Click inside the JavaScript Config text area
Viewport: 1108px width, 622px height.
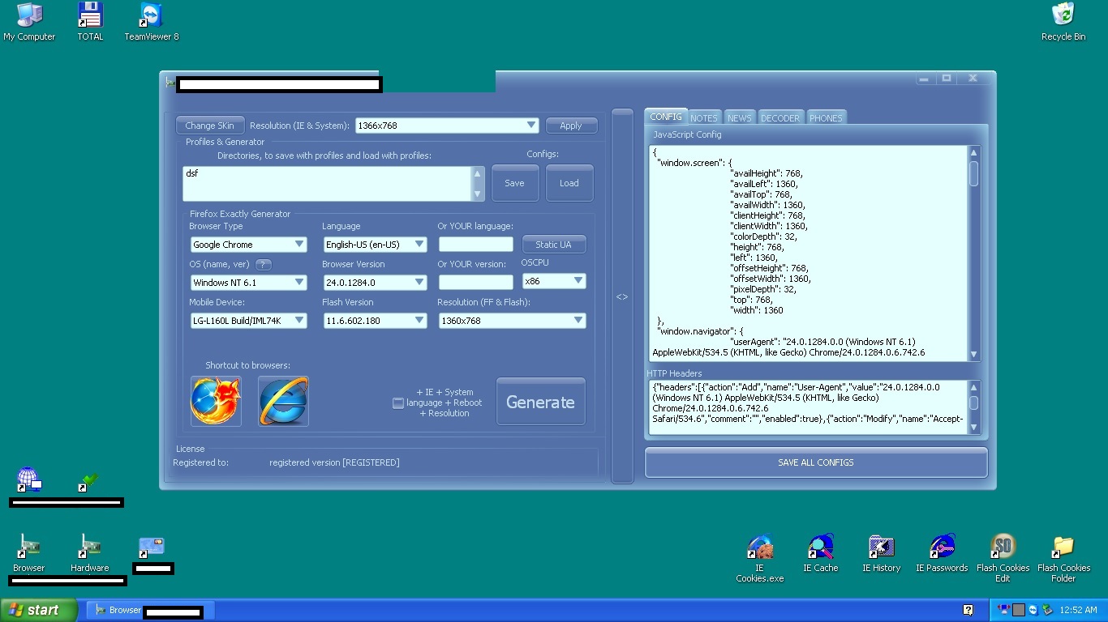(809, 253)
